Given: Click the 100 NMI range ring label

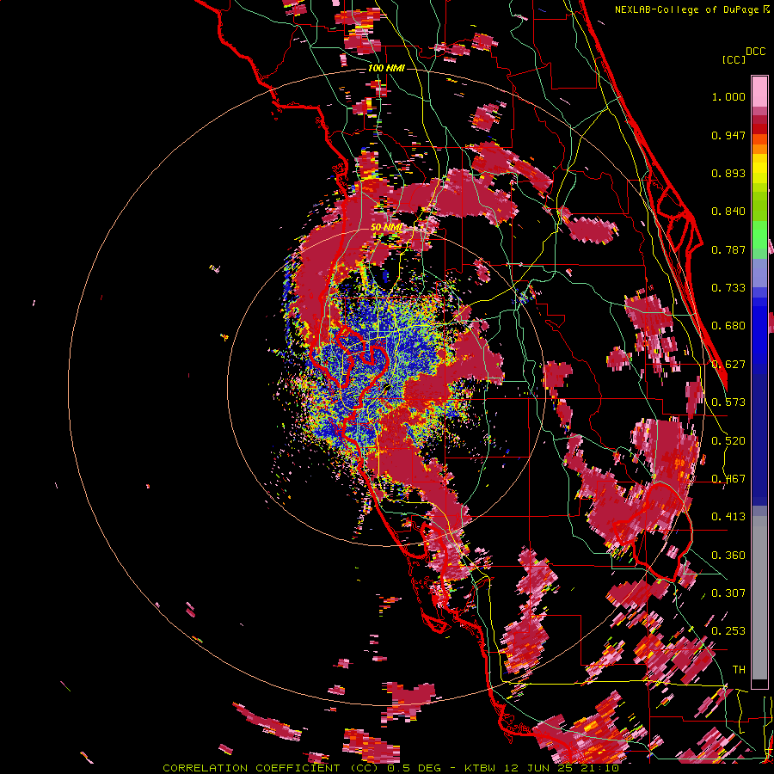Looking at the screenshot, I should click(386, 68).
